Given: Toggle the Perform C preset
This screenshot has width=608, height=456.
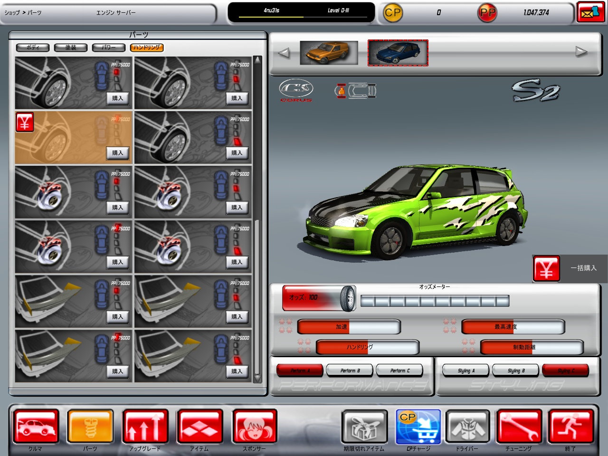Looking at the screenshot, I should coord(399,370).
